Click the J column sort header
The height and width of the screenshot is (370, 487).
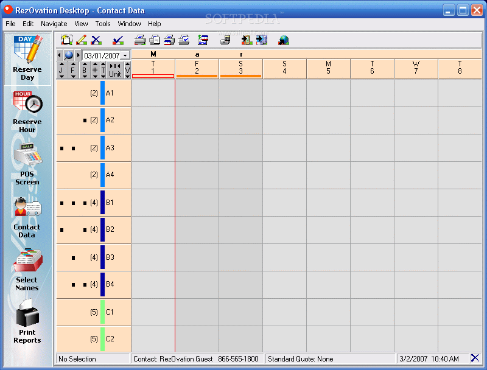coord(61,70)
